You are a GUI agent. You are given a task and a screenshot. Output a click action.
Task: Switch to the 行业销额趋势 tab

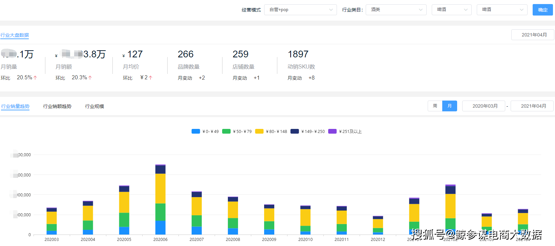point(57,106)
